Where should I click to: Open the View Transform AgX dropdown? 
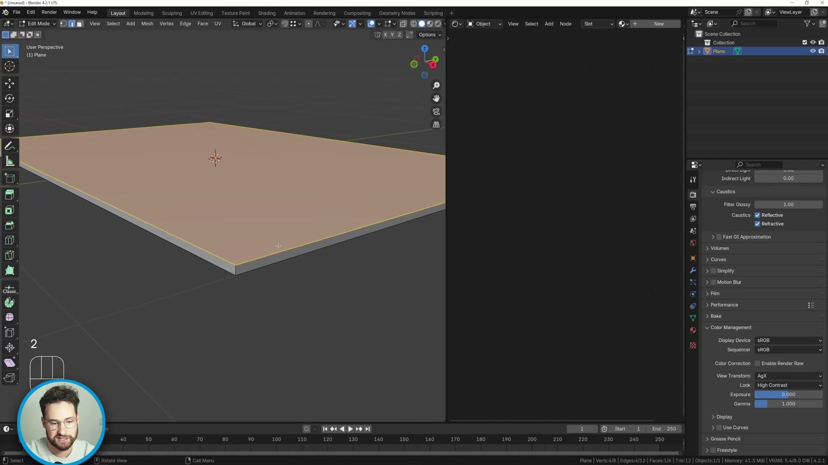(x=789, y=376)
